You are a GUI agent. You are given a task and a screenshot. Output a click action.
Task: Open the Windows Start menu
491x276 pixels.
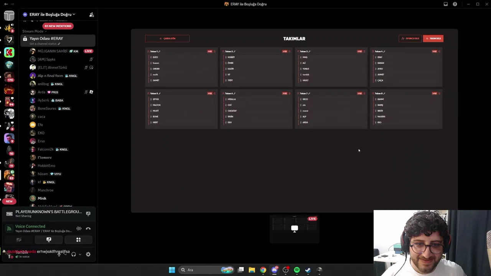coord(172,270)
